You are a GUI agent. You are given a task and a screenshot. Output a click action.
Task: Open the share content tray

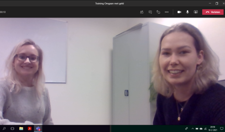click(196, 12)
